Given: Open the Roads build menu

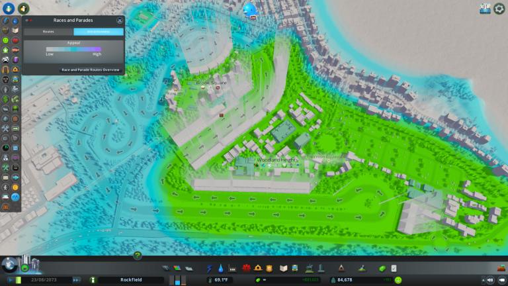Looking at the screenshot, I should pos(167,268).
